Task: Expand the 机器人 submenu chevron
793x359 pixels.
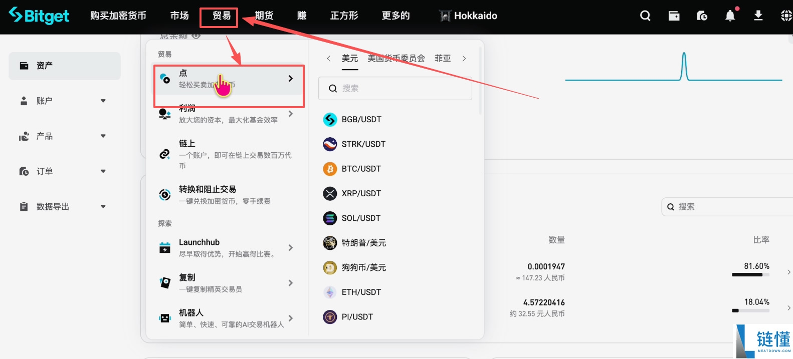Action: coord(291,318)
